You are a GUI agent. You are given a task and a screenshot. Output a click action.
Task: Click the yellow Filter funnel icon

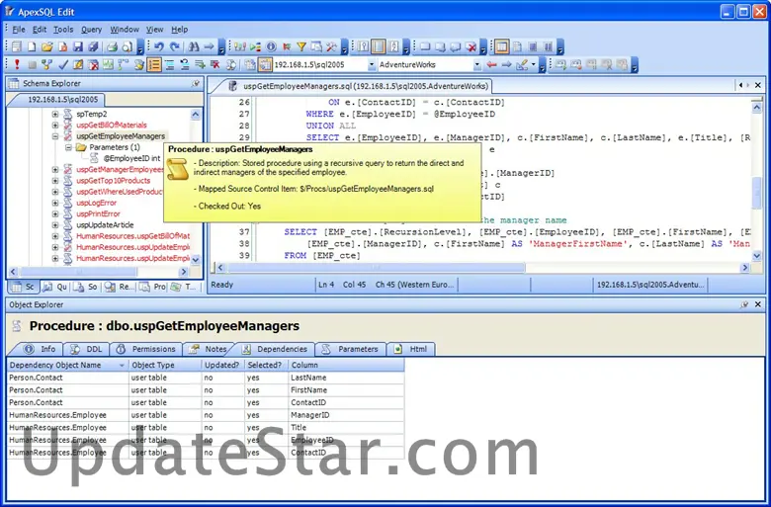301,47
